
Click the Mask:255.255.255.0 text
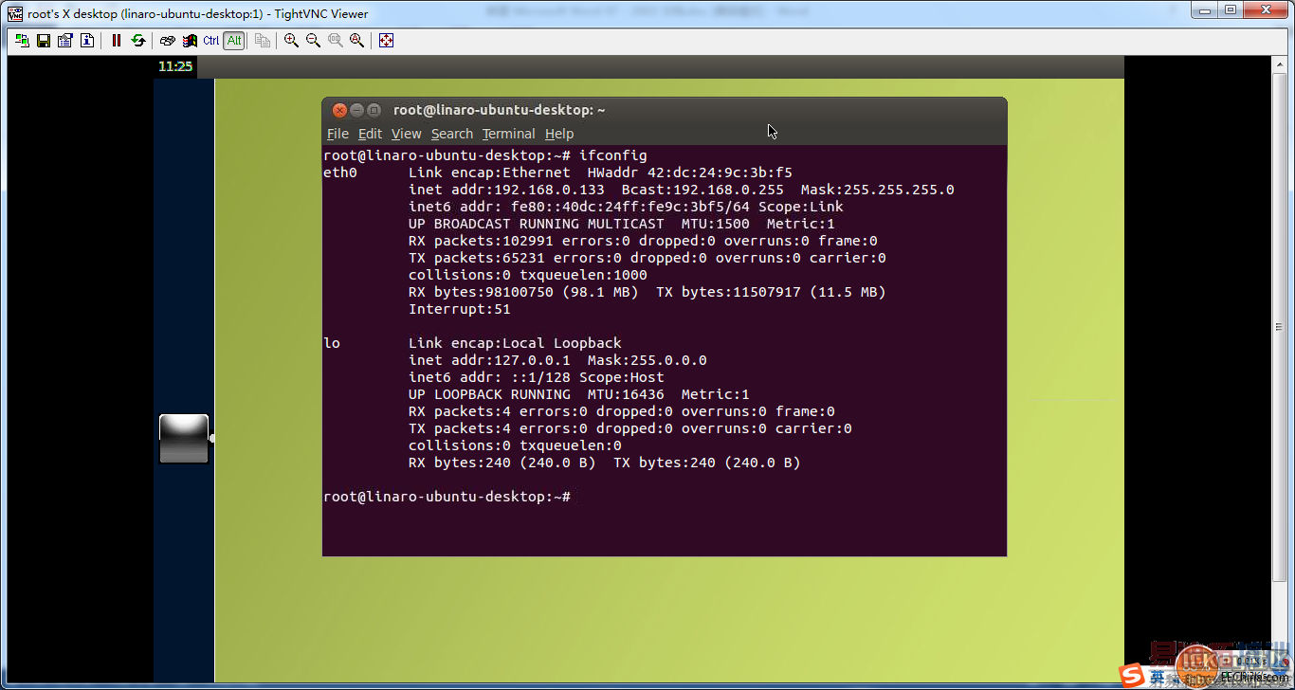click(x=878, y=190)
